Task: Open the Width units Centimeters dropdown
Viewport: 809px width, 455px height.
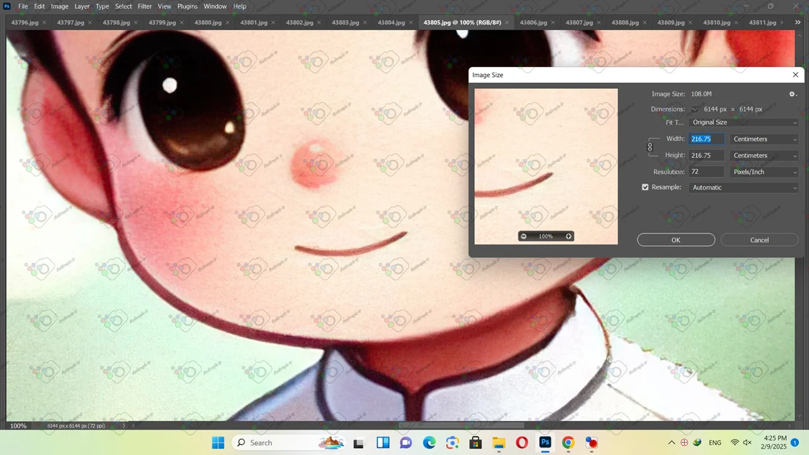Action: click(x=764, y=139)
